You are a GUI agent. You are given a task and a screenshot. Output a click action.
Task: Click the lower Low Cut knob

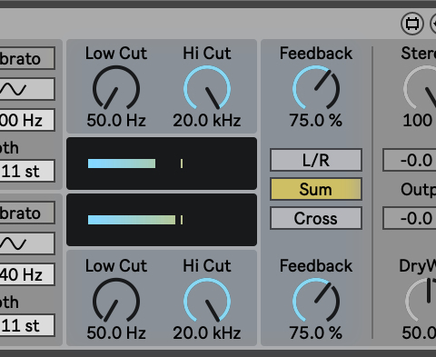(x=116, y=302)
